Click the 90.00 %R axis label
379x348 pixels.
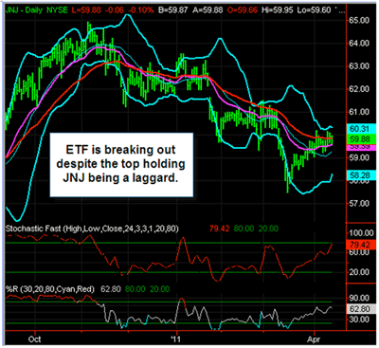[359, 298]
